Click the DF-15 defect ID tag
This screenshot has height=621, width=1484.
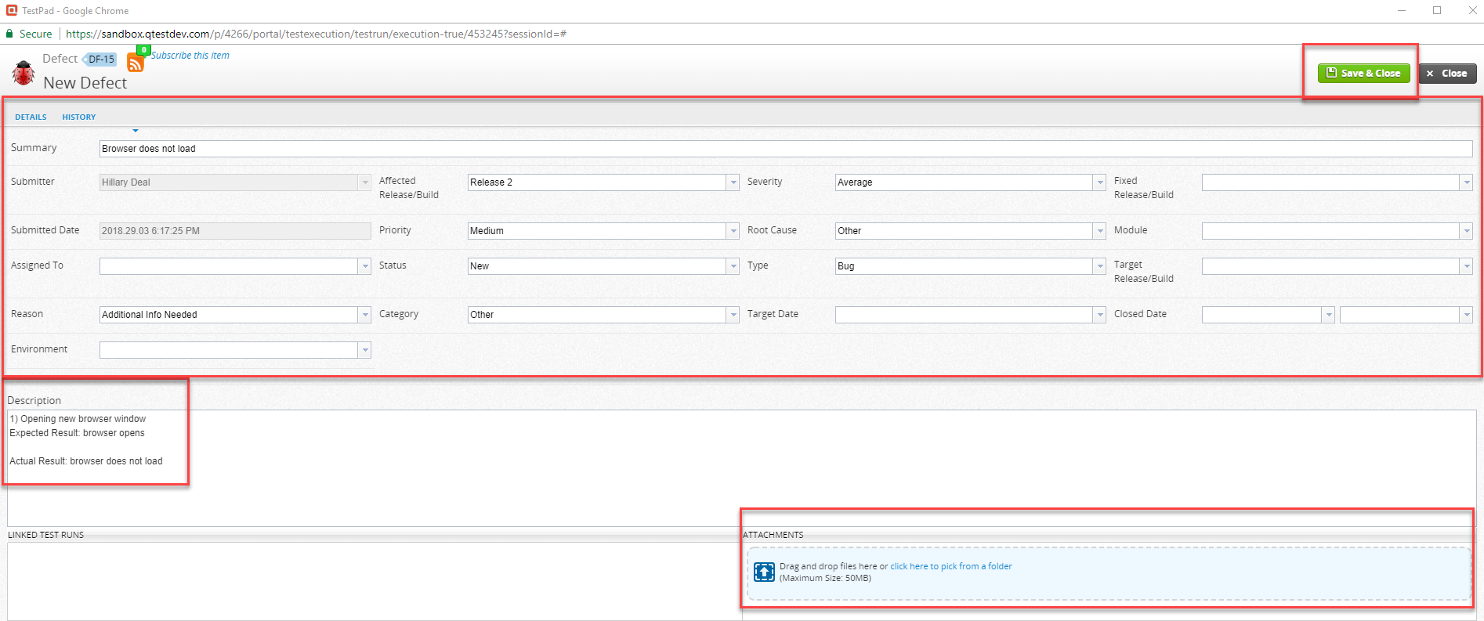101,60
